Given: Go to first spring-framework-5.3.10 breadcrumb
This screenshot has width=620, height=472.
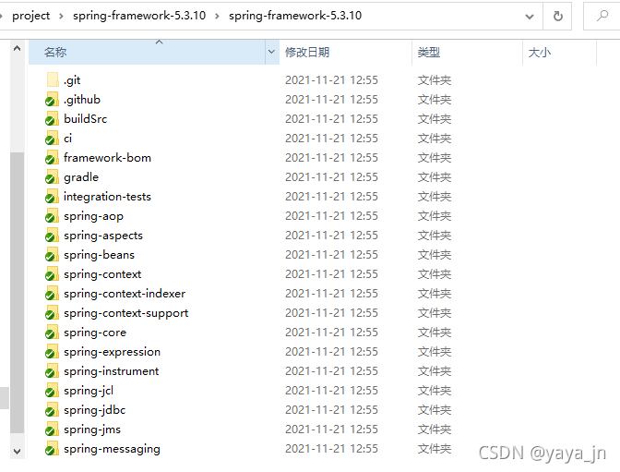Looking at the screenshot, I should (x=139, y=16).
